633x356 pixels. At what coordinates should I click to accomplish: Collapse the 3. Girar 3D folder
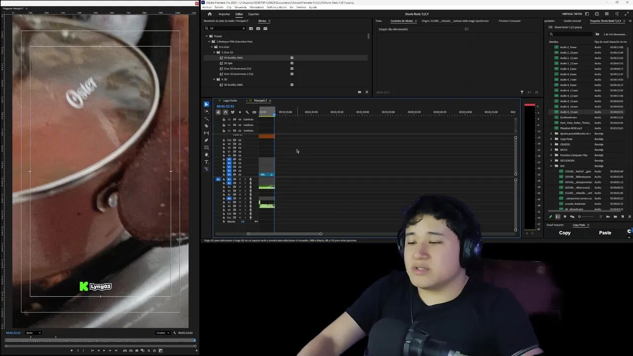pos(215,52)
